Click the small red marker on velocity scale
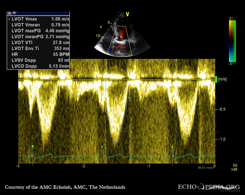The image size is (245, 195). tap(218, 132)
